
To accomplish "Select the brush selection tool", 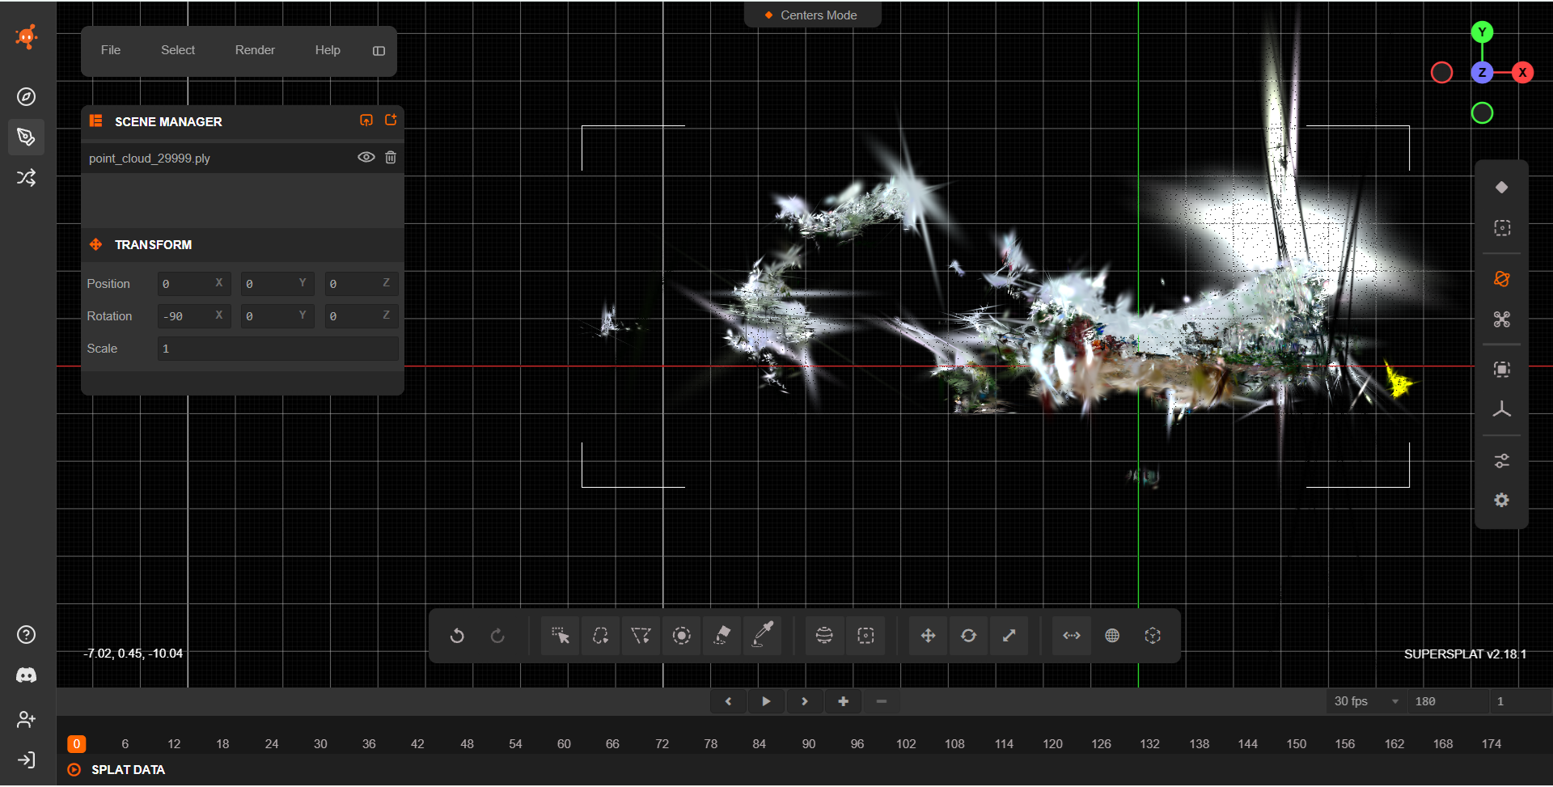I will [681, 636].
